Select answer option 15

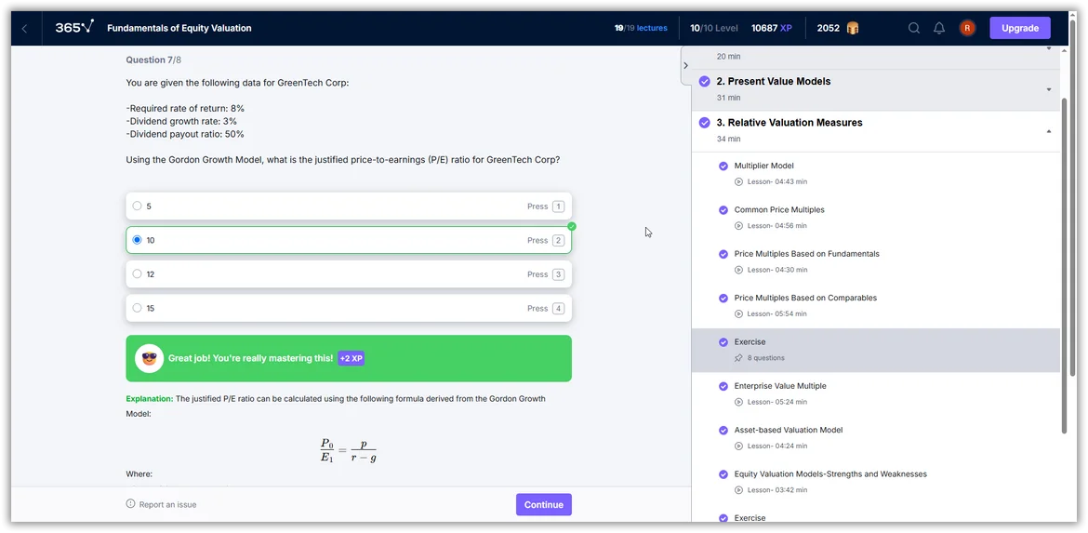click(138, 308)
